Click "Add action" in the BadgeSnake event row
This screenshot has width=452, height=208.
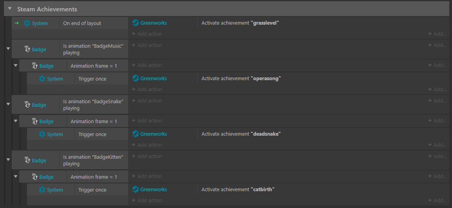point(147,100)
